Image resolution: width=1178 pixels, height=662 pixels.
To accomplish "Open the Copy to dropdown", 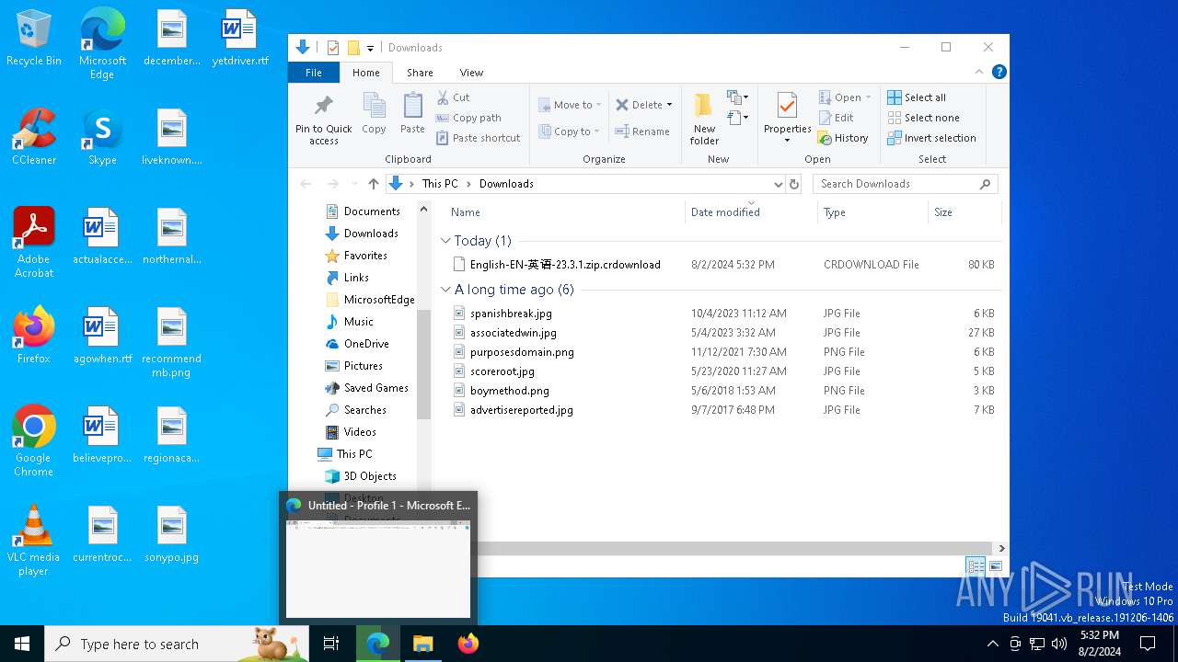I will 570,131.
